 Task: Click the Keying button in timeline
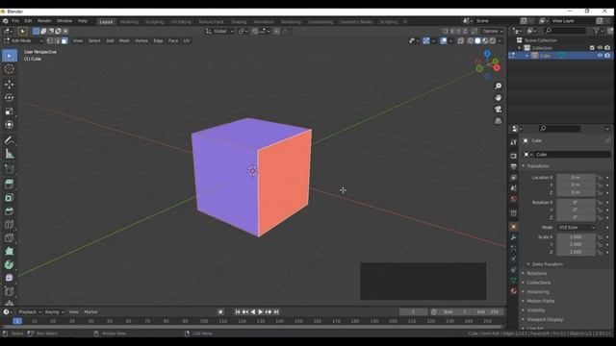click(54, 311)
